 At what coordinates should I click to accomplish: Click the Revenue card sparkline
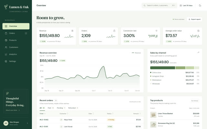pyautogui.click(x=69, y=36)
